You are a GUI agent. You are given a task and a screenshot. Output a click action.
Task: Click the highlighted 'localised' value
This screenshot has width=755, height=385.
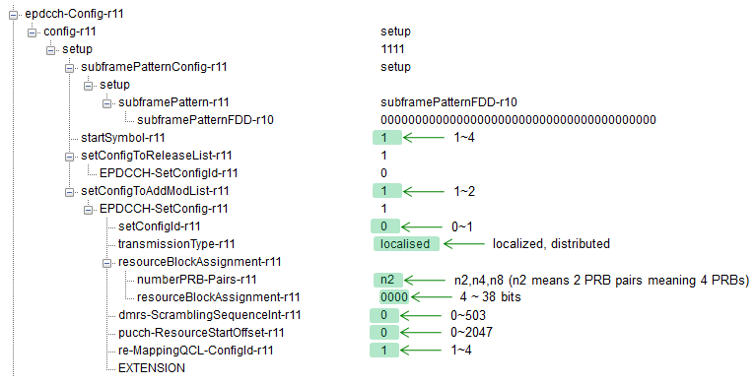406,244
